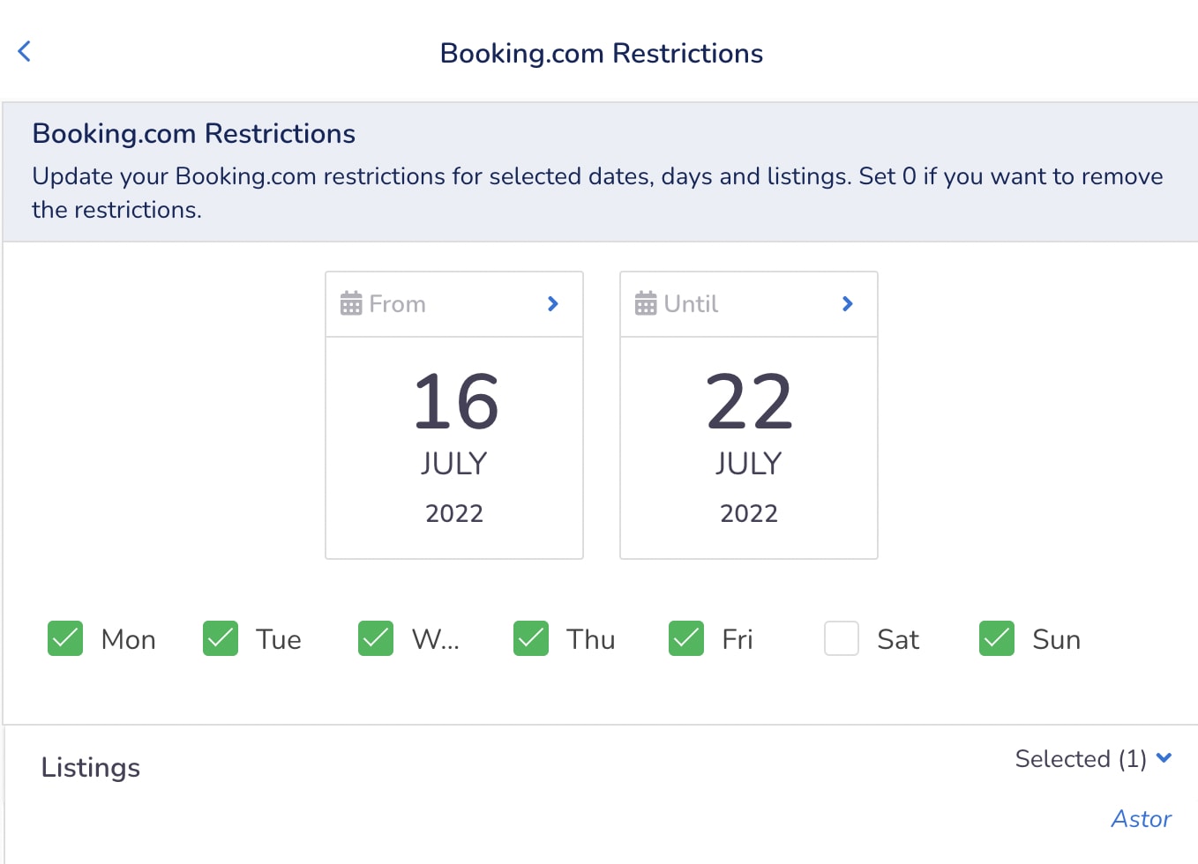The image size is (1198, 864).
Task: Click the Booking.com Restrictions banner heading
Action: [194, 133]
